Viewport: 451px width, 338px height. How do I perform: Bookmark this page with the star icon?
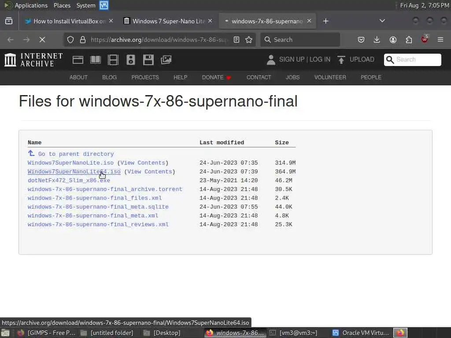(x=249, y=40)
